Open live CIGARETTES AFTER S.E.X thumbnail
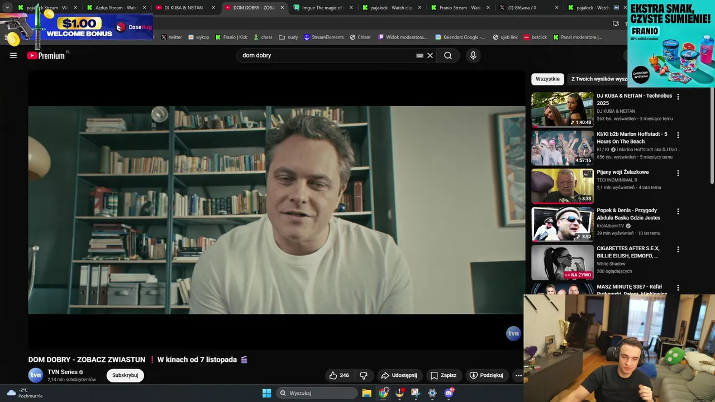This screenshot has width=715, height=402. [562, 262]
